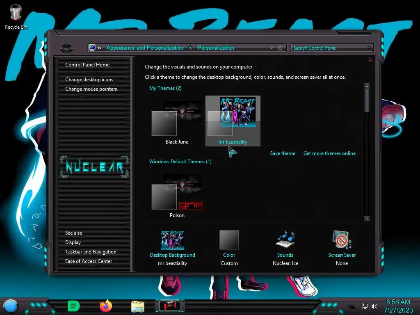420x315 pixels.
Task: Open the network tray icon
Action: pos(365,306)
